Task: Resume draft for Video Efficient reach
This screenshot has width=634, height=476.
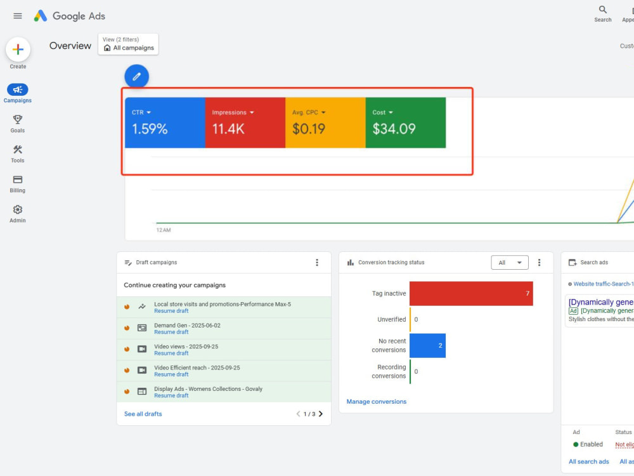Action: pyautogui.click(x=171, y=374)
